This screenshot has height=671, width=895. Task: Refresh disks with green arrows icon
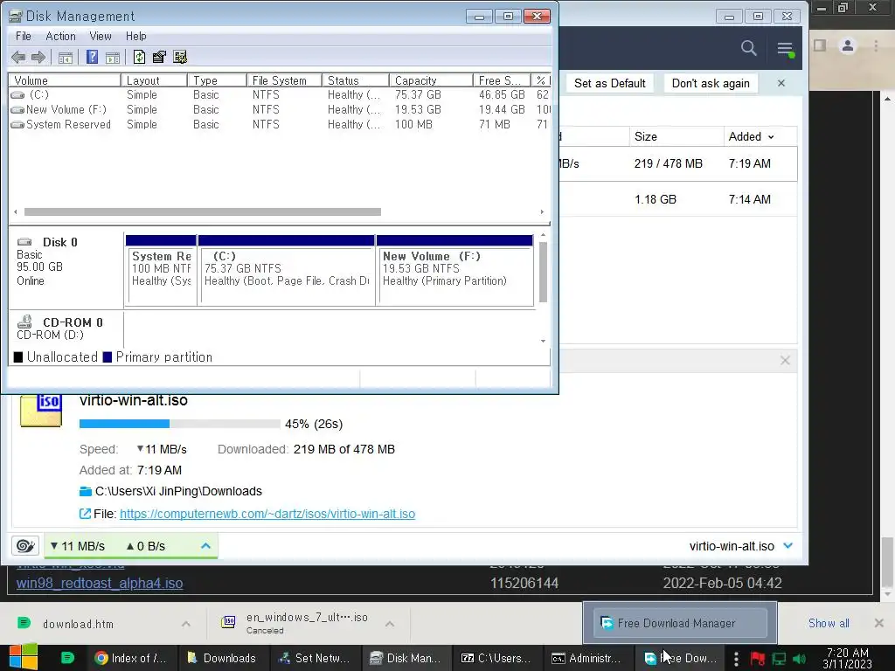pos(139,57)
